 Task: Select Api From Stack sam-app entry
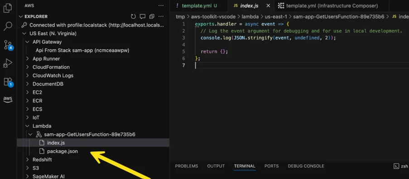pos(82,50)
